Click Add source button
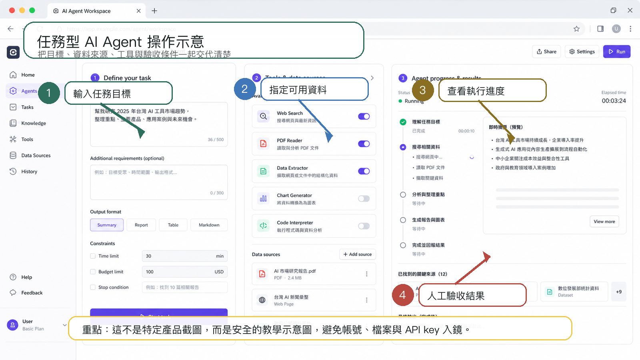This screenshot has width=640, height=360. pyautogui.click(x=358, y=254)
